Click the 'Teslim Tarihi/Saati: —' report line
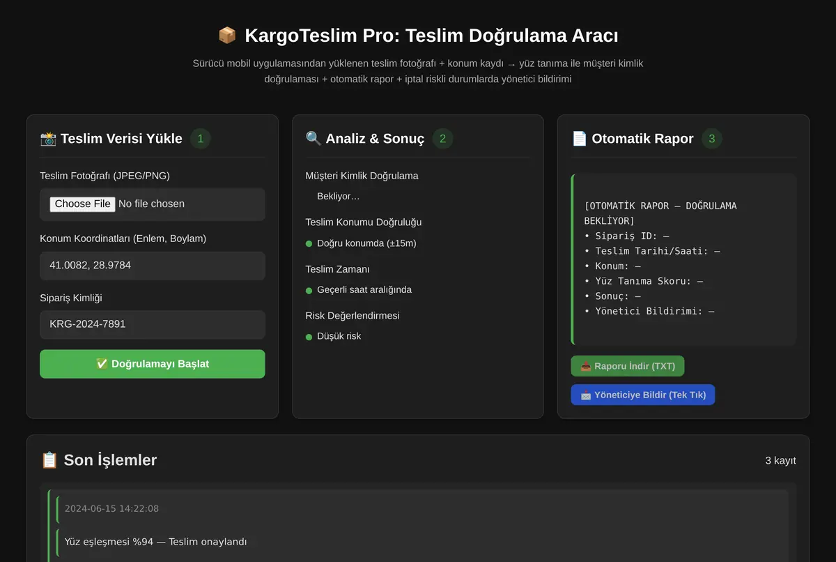Screen dimensions: 836x562 point(652,251)
